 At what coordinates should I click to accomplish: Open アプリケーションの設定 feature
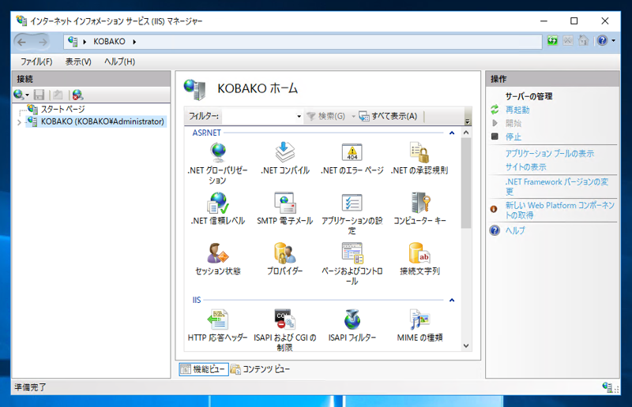[352, 214]
